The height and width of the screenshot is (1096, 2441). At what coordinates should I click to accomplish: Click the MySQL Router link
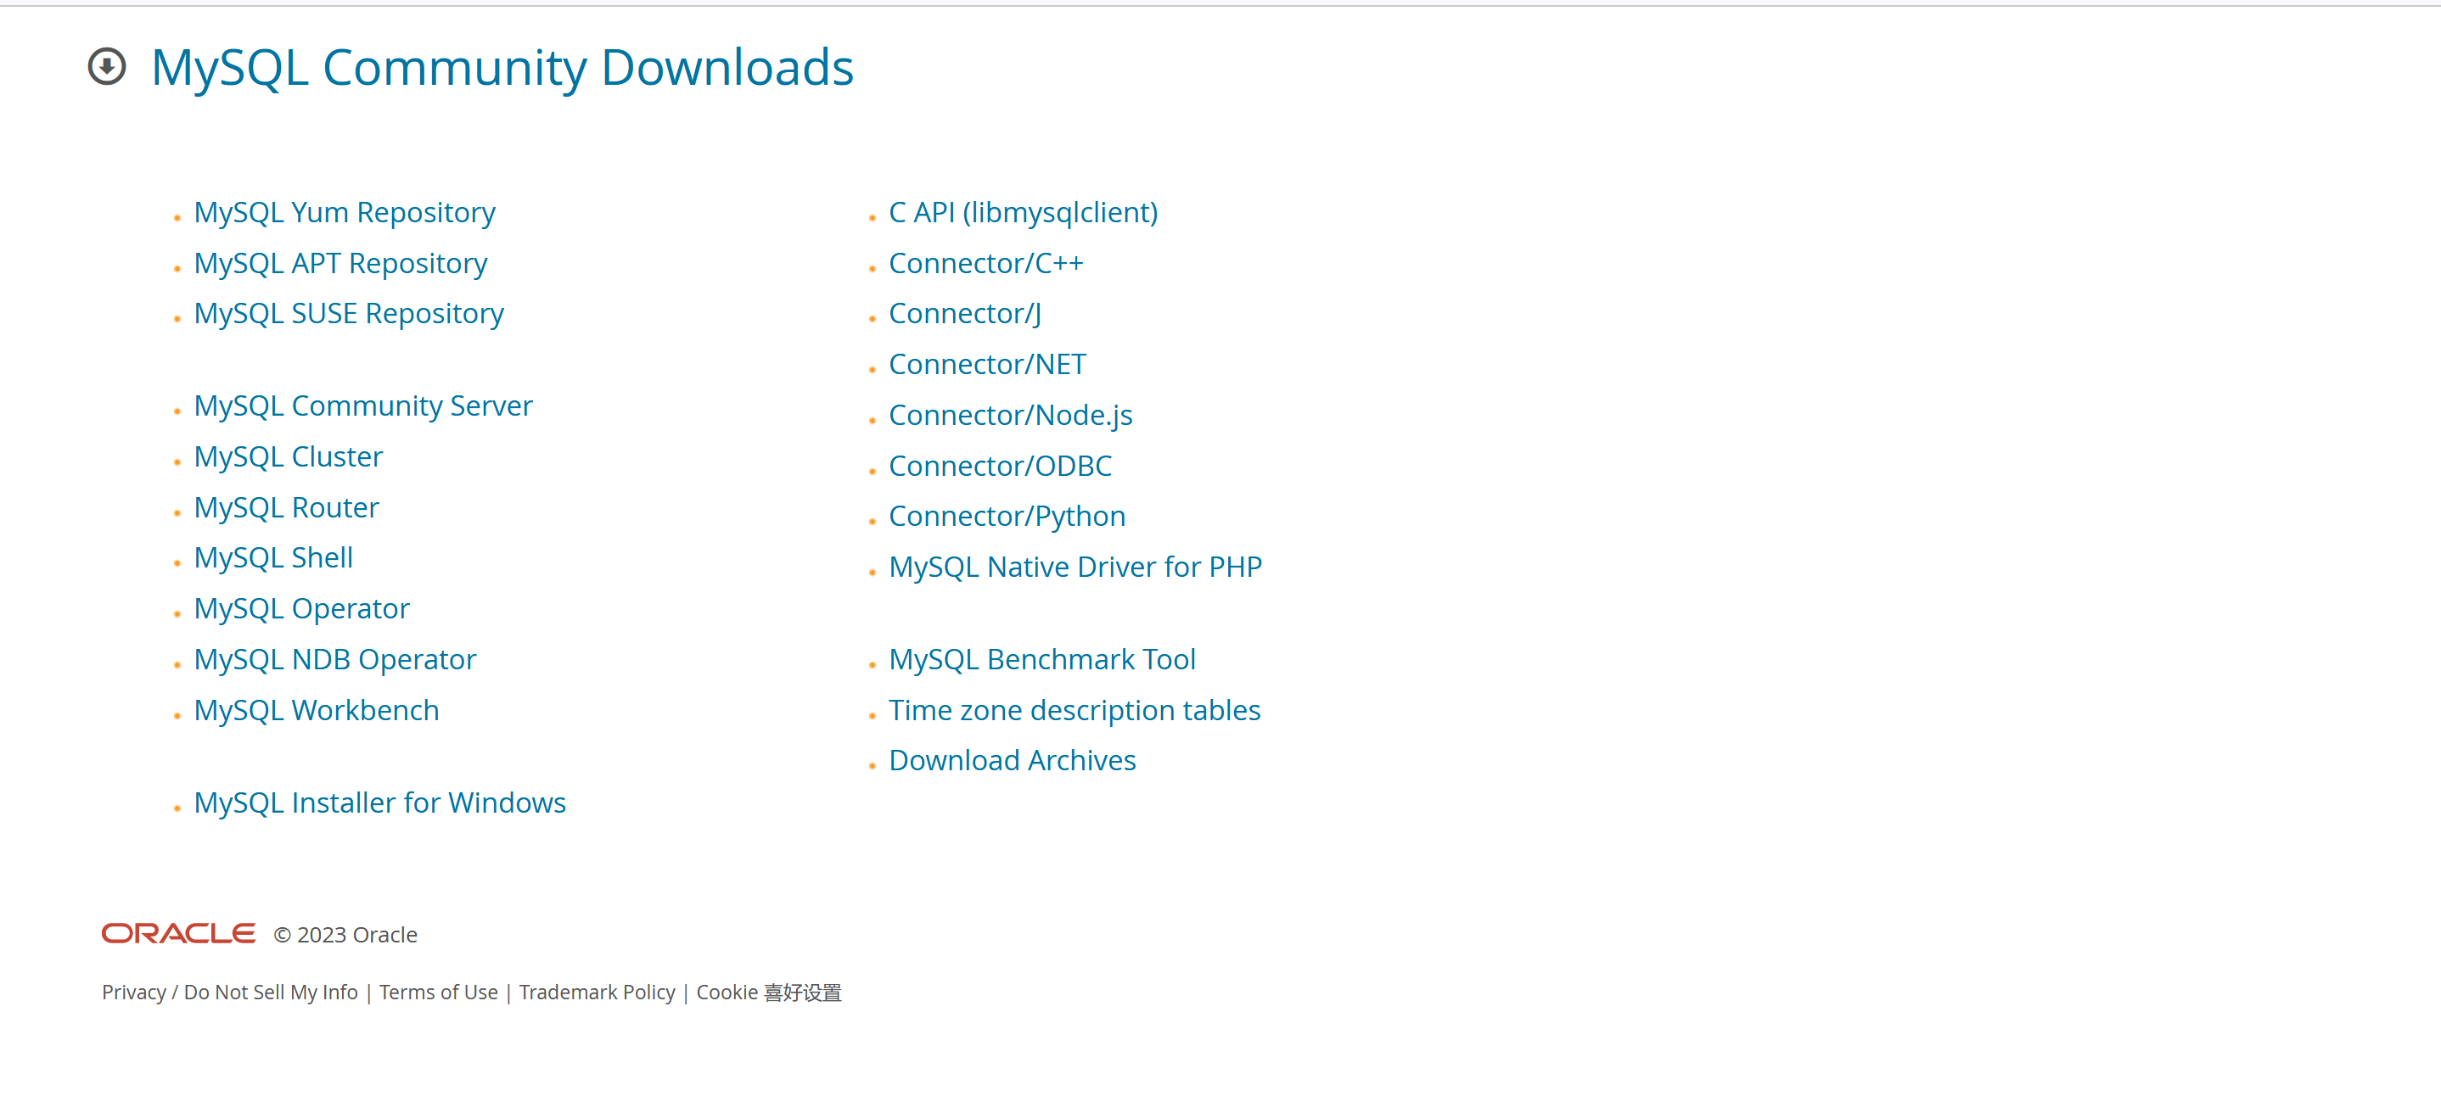pyautogui.click(x=287, y=508)
